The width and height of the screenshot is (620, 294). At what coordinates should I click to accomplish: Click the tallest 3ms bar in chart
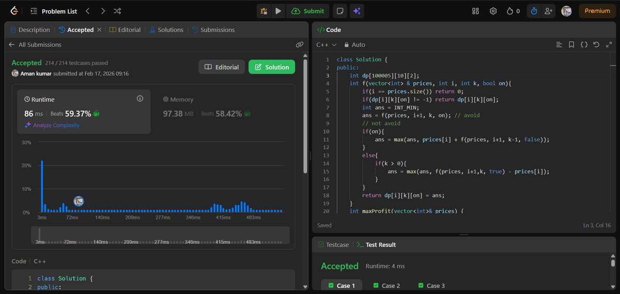point(42,186)
